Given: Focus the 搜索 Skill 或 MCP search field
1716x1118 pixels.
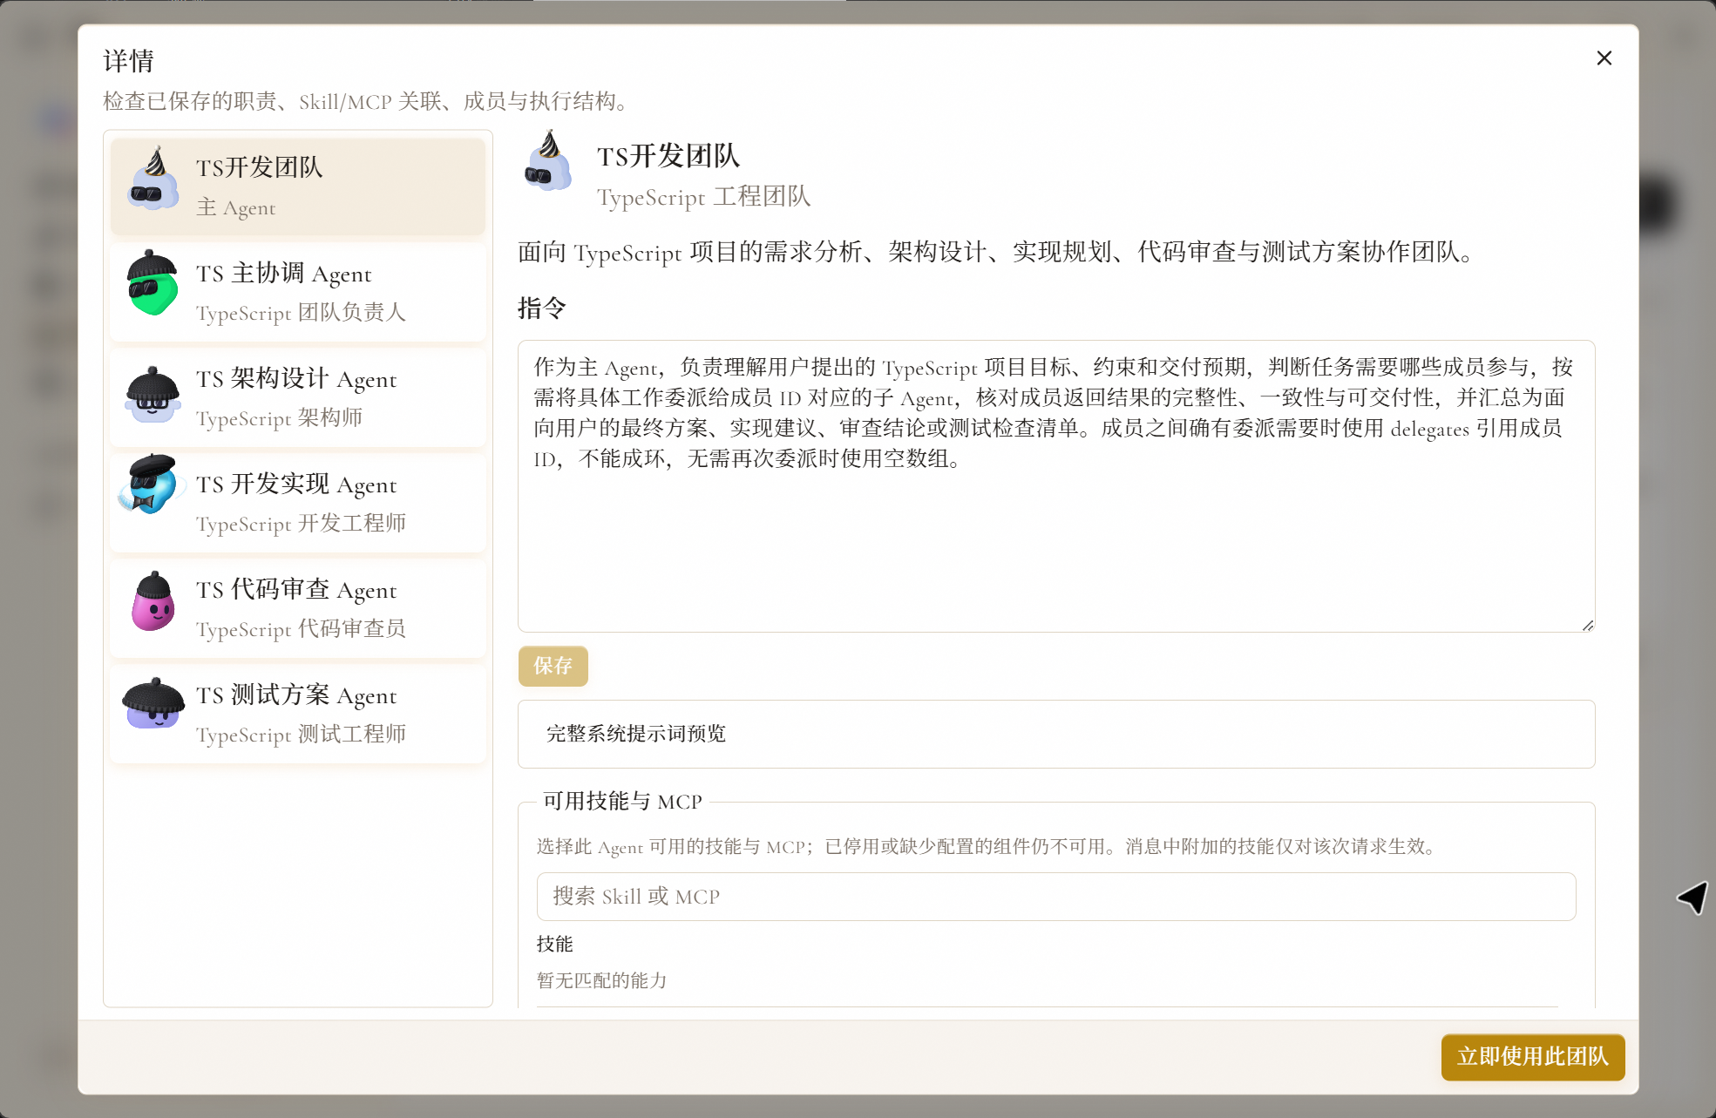Looking at the screenshot, I should coord(1056,897).
